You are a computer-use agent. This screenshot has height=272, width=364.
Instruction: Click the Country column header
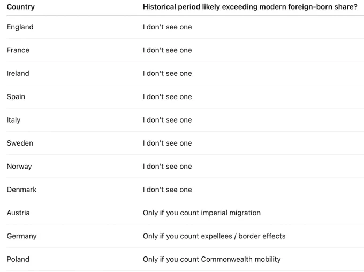point(21,7)
